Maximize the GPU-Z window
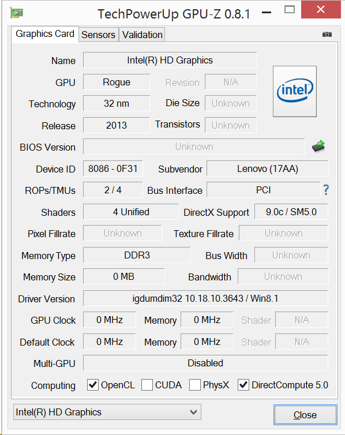The image size is (345, 435). 290,10
